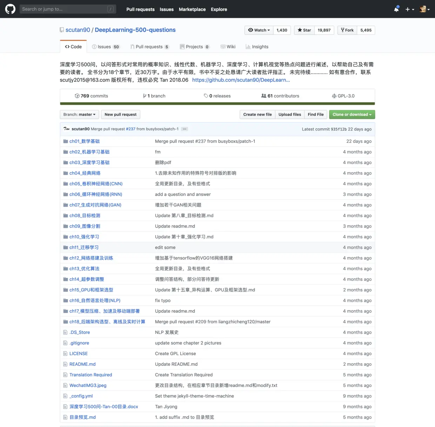
Task: Click New pull request button
Action: tap(120, 115)
